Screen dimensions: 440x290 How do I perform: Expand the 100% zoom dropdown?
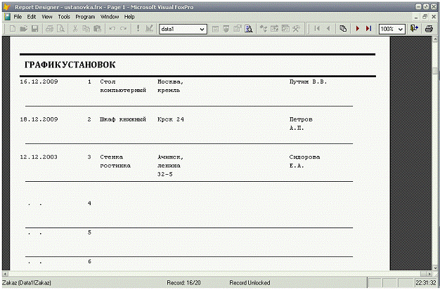coord(401,29)
